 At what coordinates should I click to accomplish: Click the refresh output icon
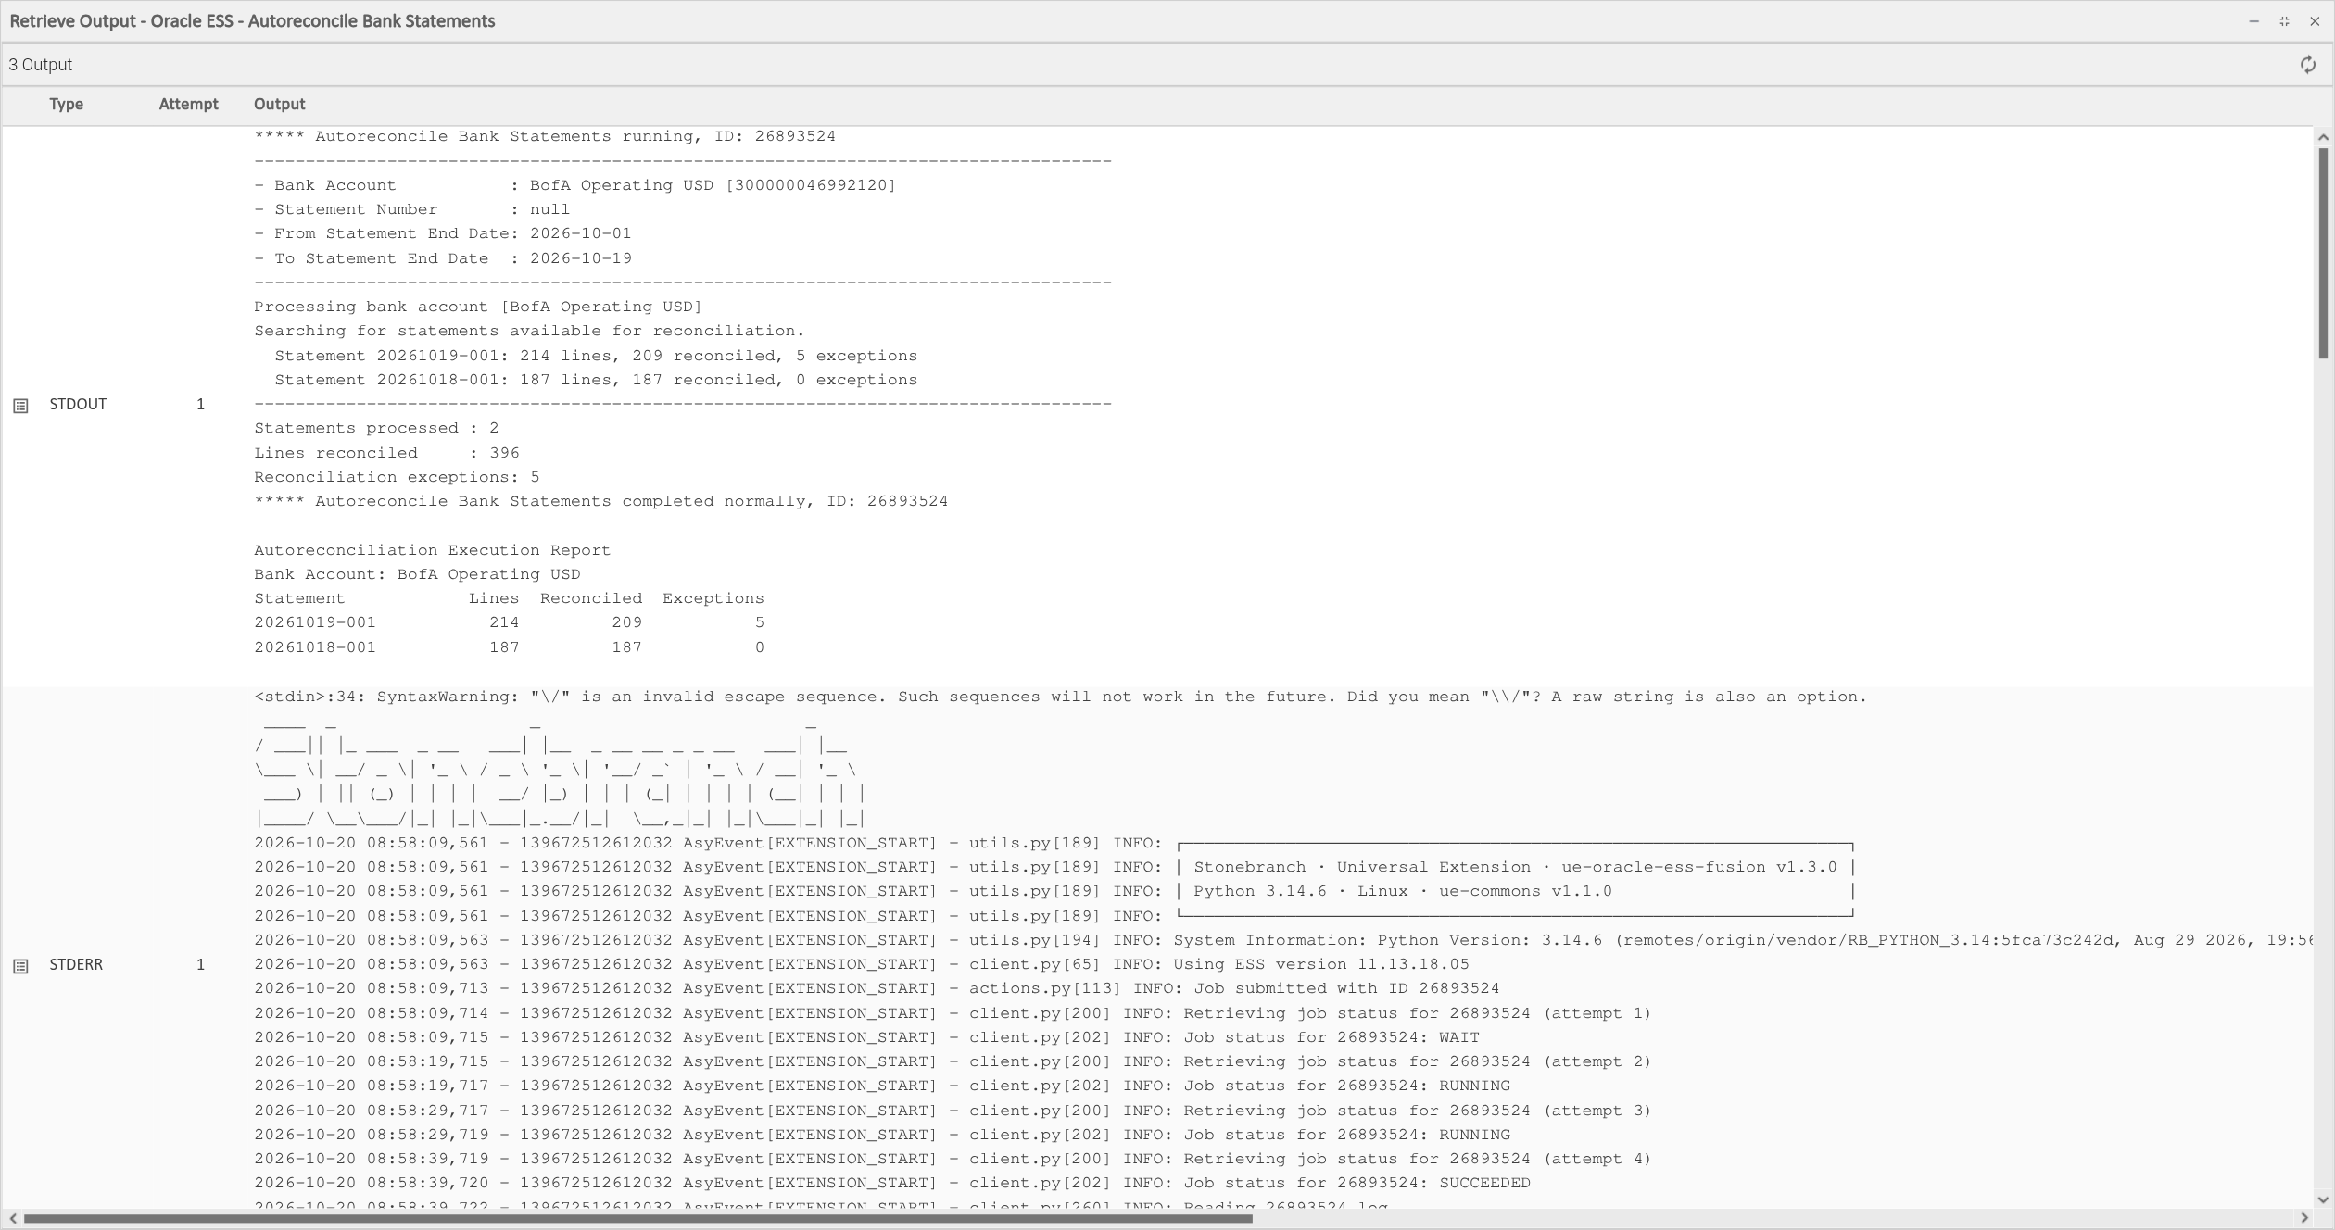[x=2307, y=65]
